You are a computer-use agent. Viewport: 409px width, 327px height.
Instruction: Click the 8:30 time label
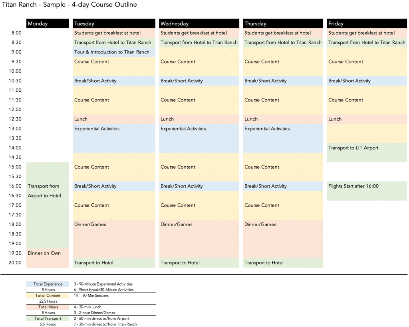click(16, 42)
